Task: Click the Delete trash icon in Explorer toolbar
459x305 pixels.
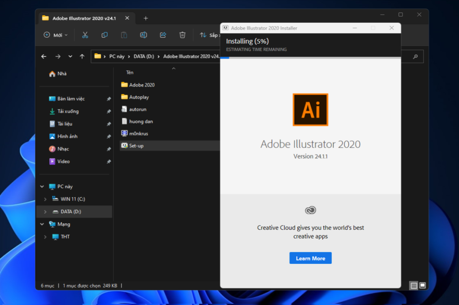Action: 182,35
